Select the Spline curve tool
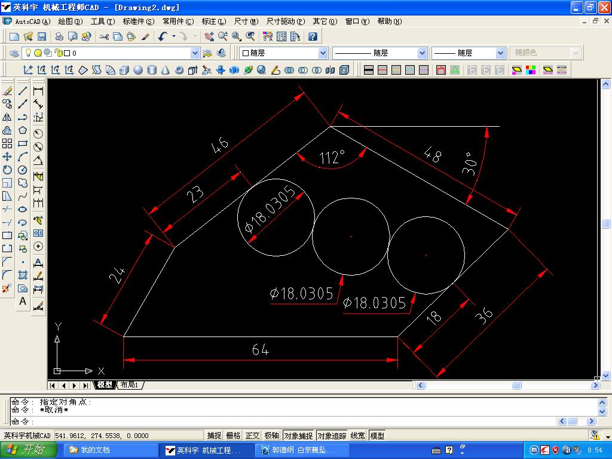 [23, 196]
